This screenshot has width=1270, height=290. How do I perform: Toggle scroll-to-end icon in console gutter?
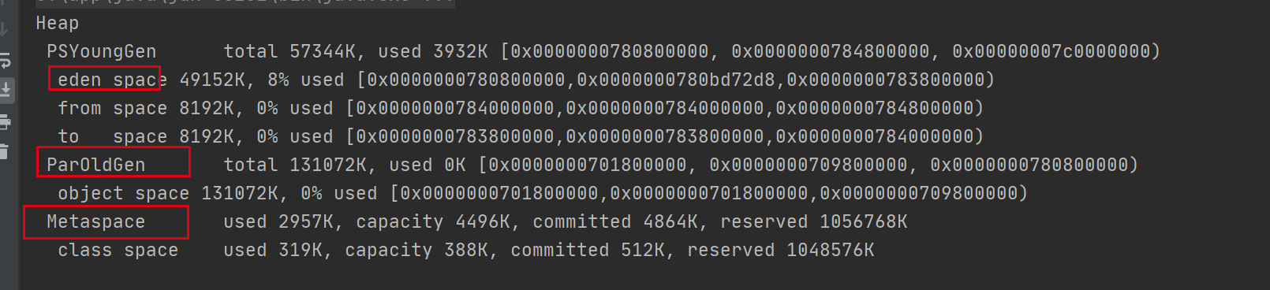click(x=5, y=90)
